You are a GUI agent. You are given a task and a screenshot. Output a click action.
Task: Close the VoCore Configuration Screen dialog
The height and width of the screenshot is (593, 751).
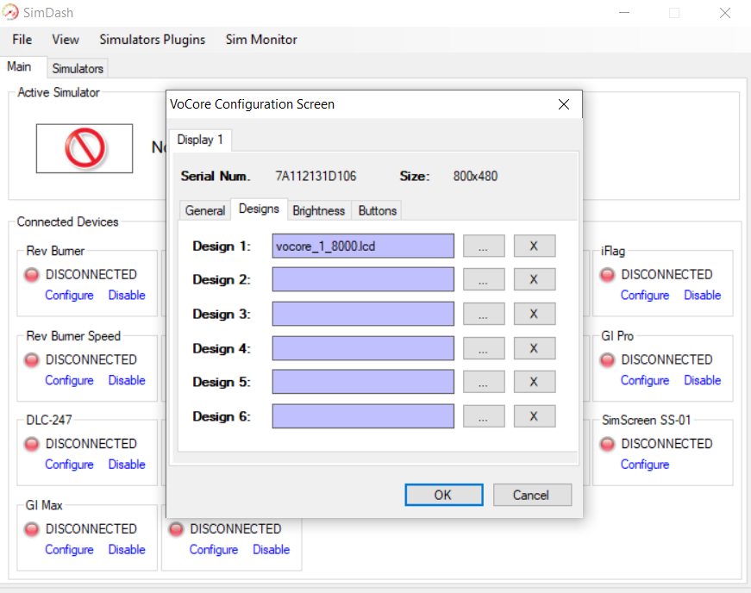[x=564, y=104]
